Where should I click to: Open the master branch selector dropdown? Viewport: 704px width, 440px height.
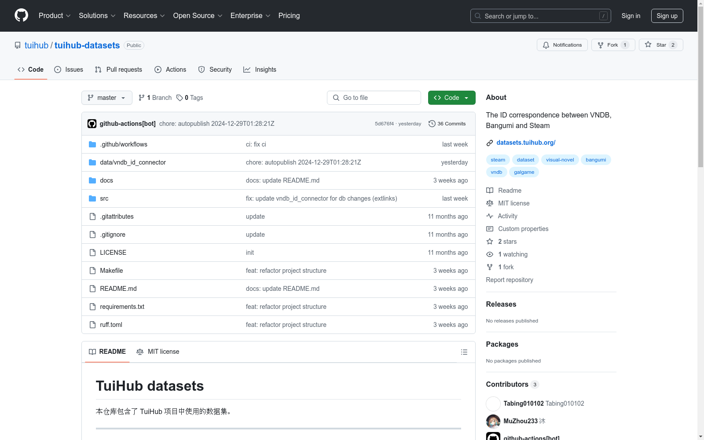tap(107, 98)
